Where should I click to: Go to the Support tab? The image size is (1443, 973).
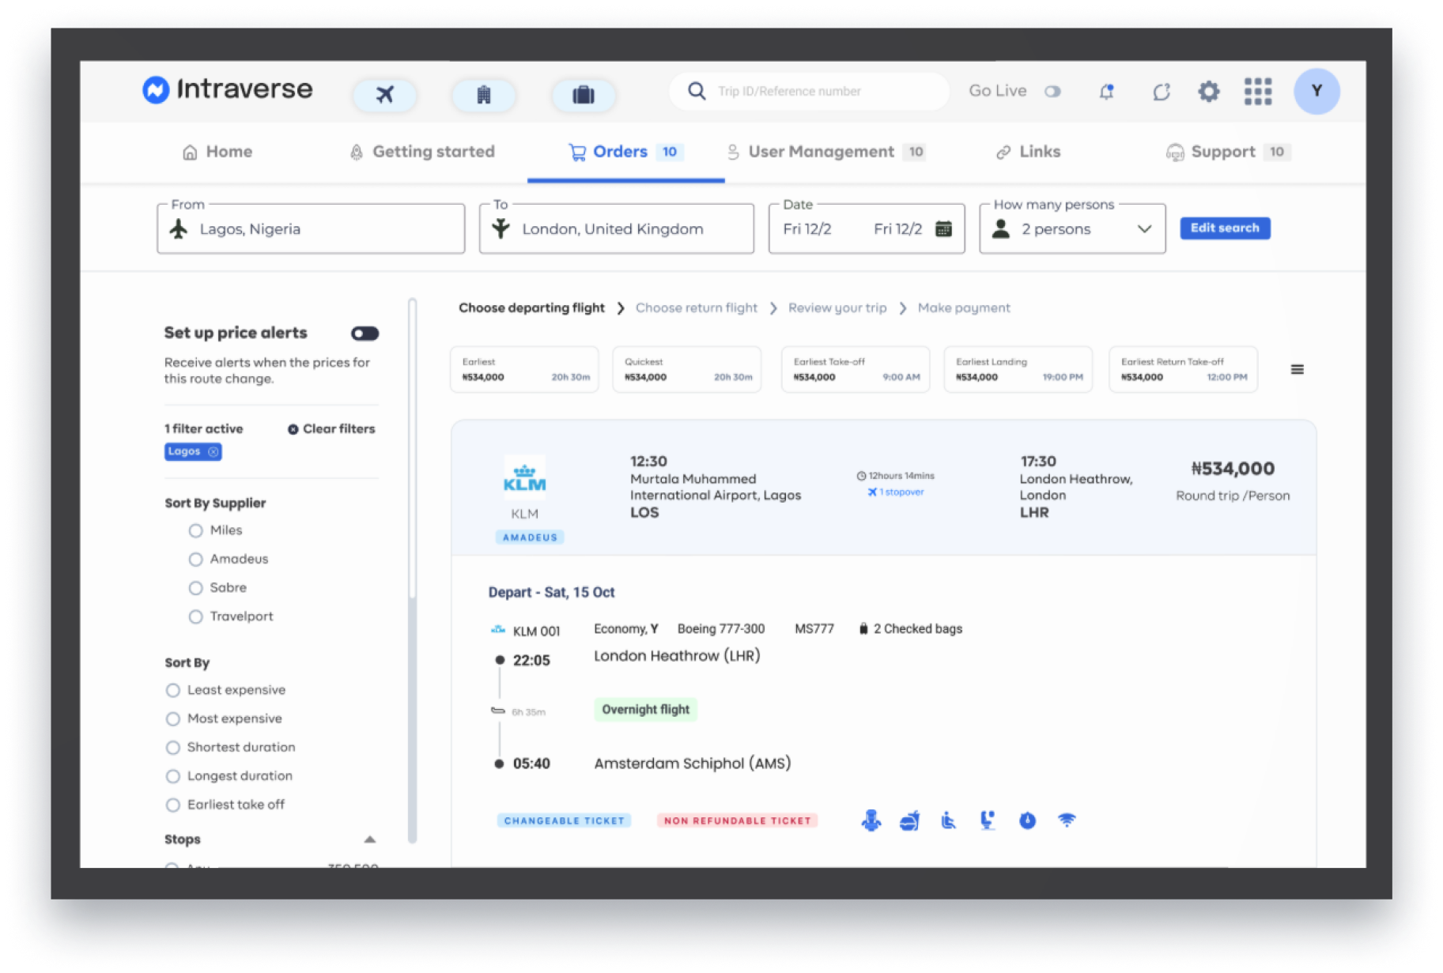[1222, 152]
